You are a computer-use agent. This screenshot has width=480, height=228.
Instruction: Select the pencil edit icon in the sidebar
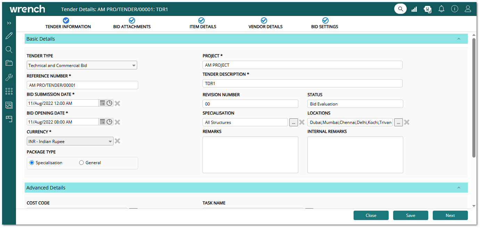pos(9,36)
